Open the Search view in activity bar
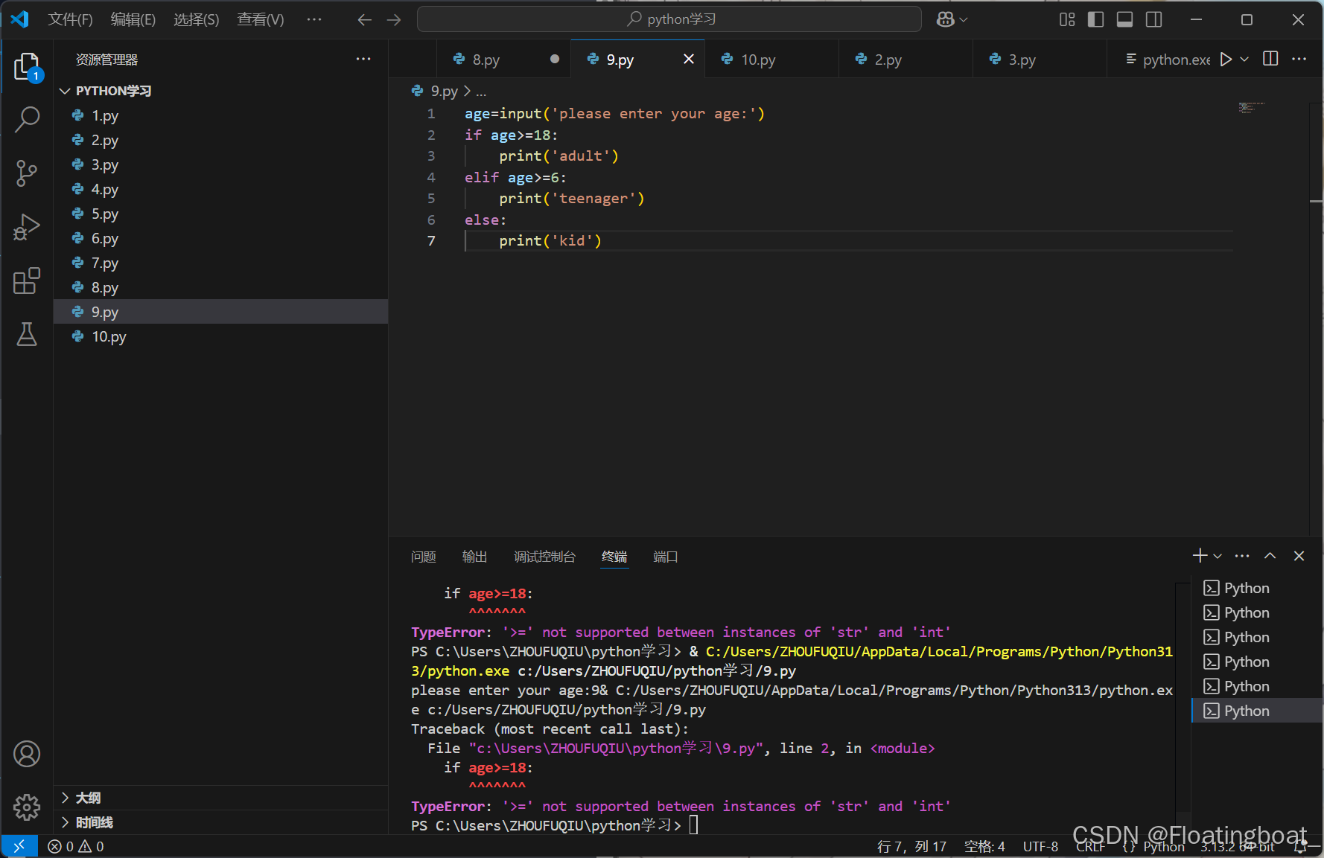Image resolution: width=1324 pixels, height=858 pixels. 27,119
